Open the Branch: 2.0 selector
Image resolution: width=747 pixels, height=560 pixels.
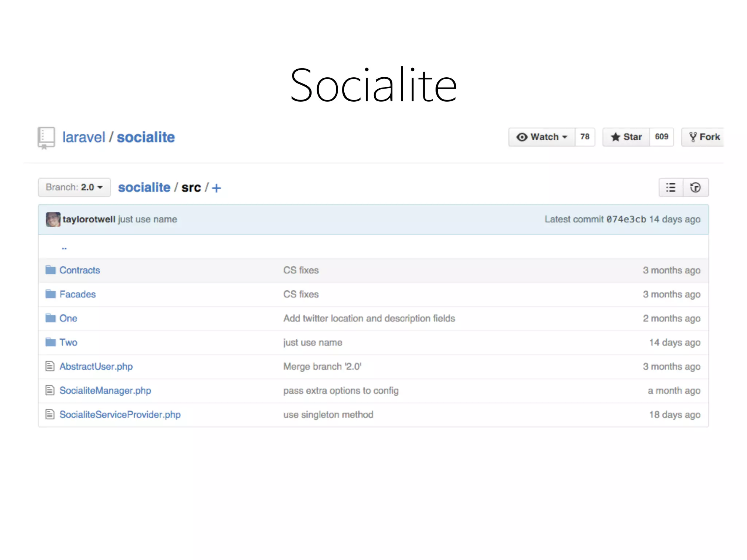click(74, 187)
